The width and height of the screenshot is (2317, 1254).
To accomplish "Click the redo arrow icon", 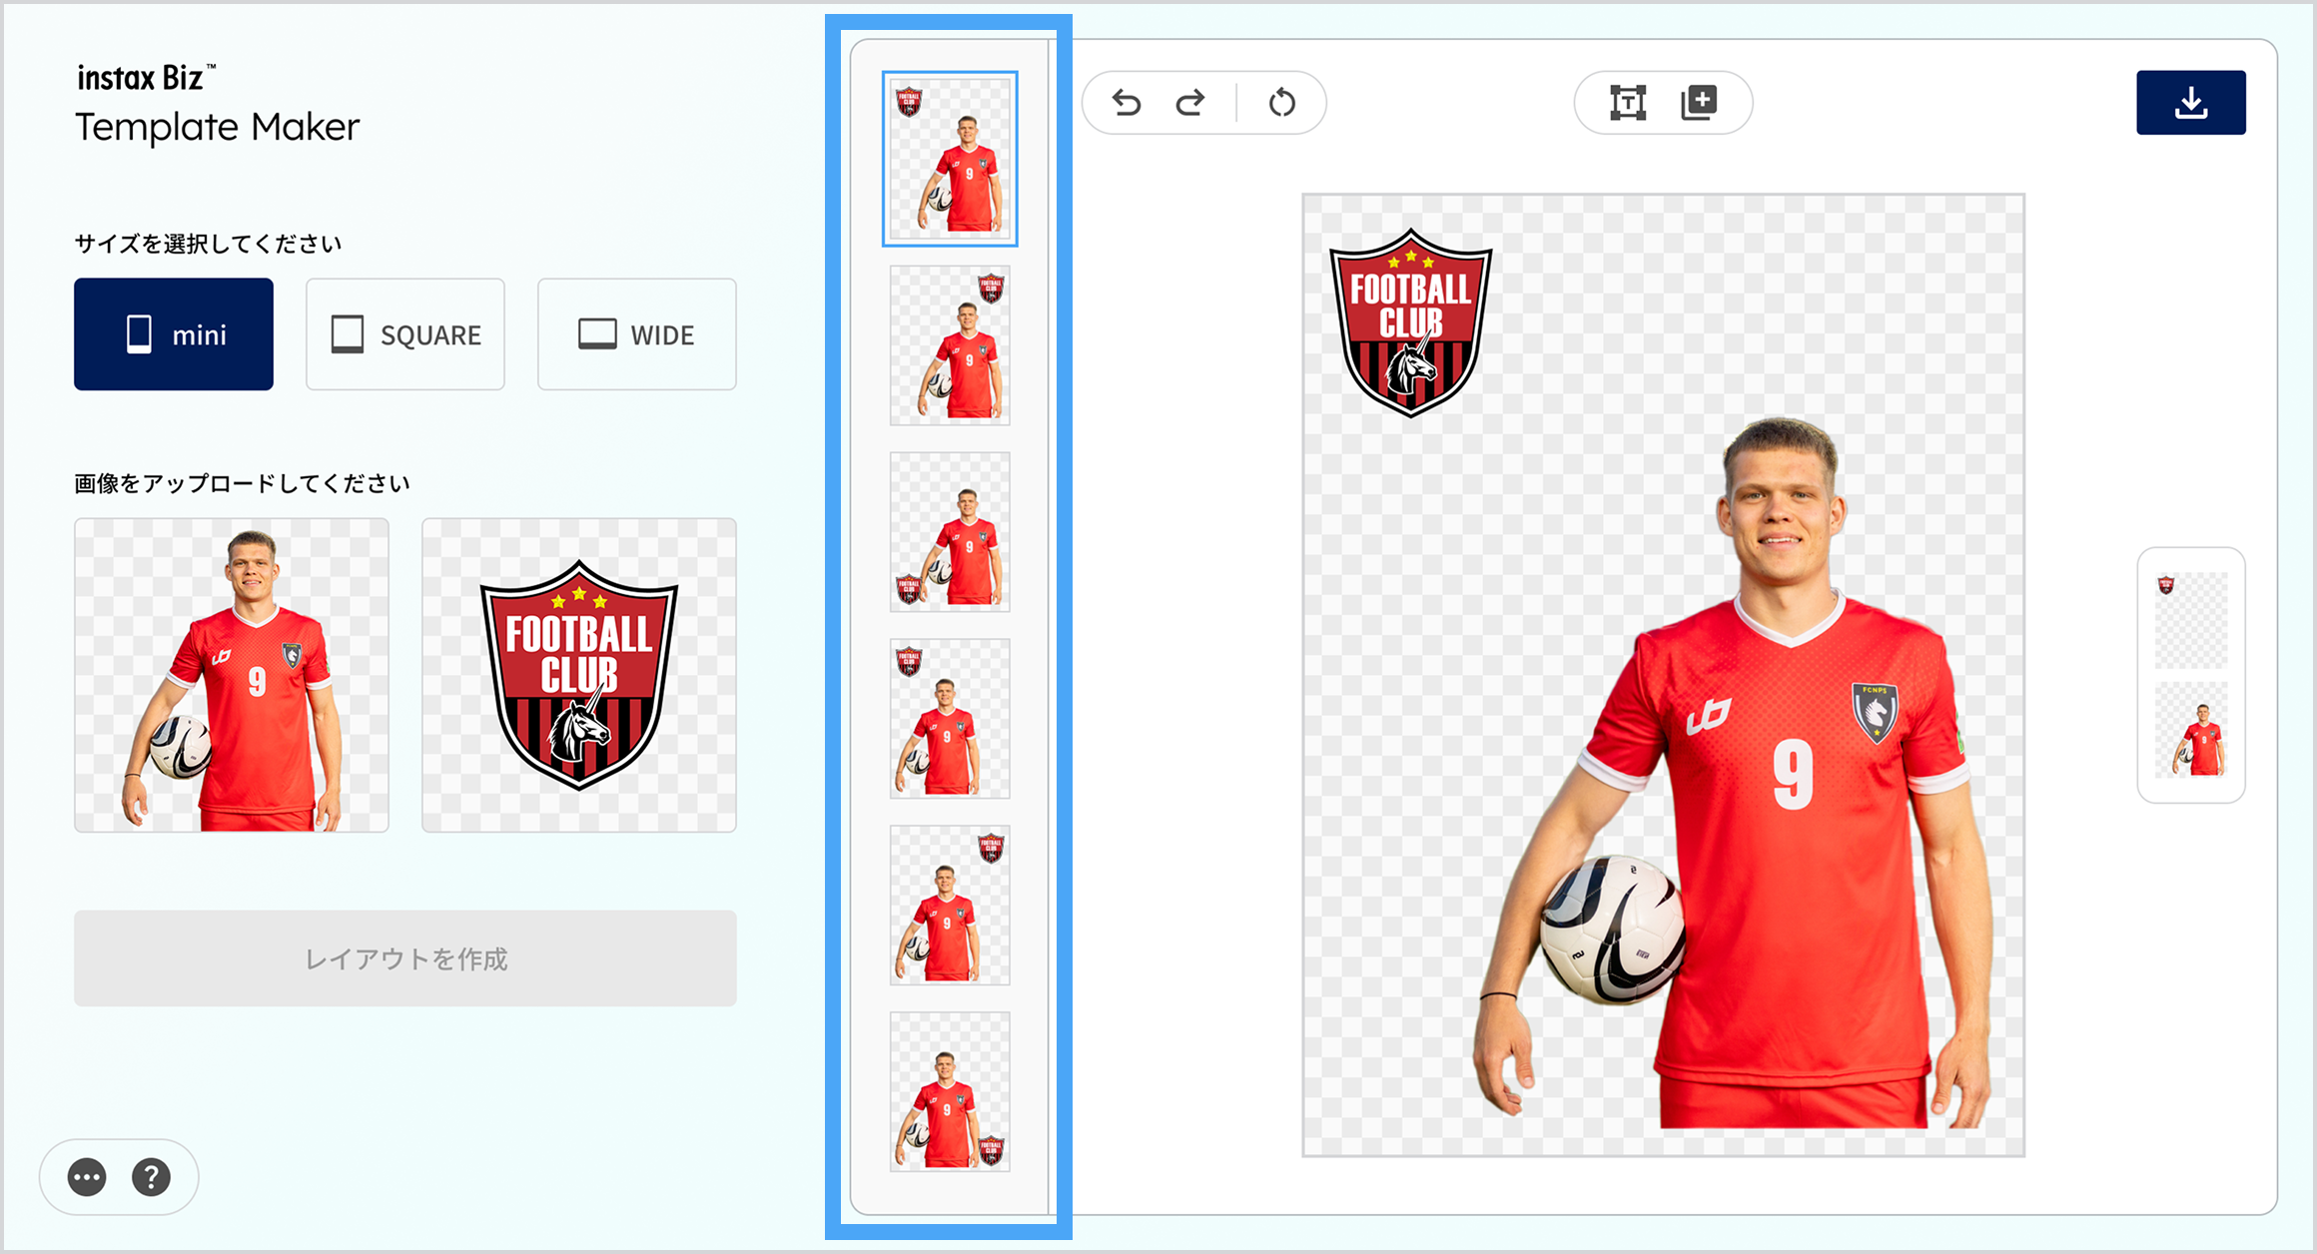I will pyautogui.click(x=1190, y=103).
